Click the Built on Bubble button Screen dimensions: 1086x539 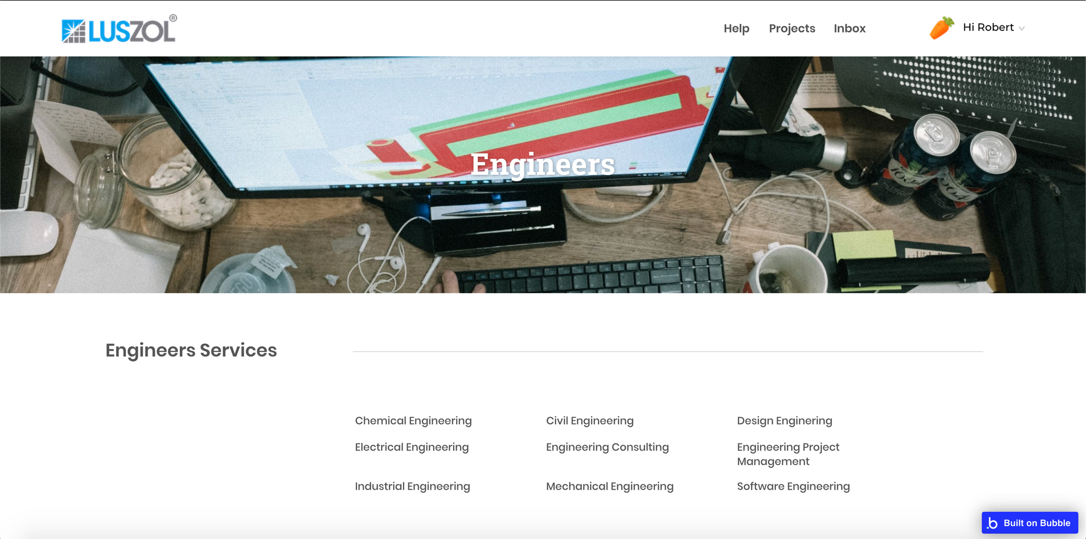click(1030, 523)
